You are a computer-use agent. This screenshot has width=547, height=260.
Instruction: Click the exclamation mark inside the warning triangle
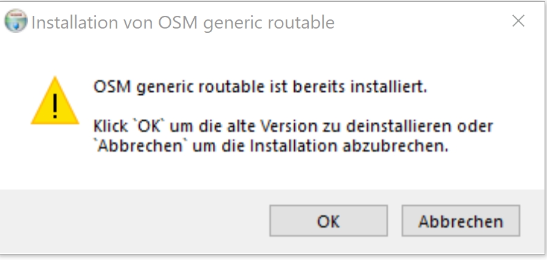click(x=55, y=105)
